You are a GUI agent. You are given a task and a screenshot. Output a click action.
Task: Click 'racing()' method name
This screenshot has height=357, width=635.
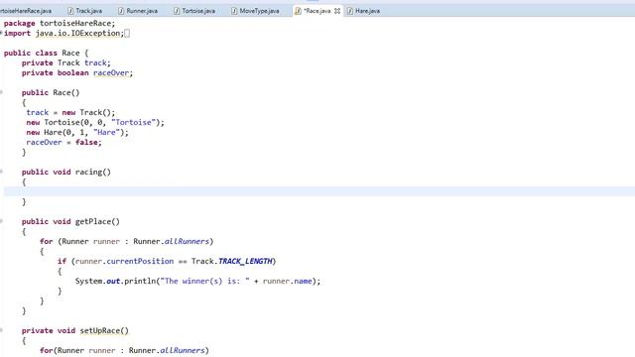93,172
